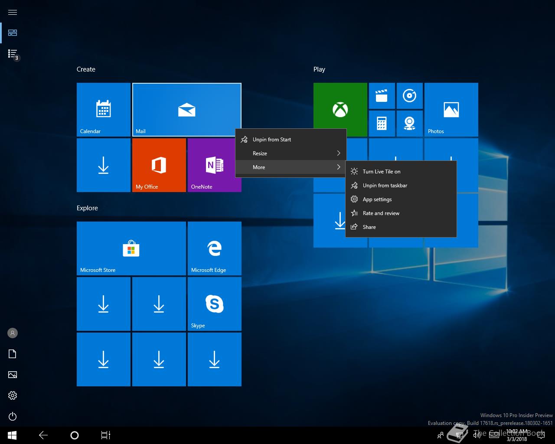Screen dimensions: 555x444
Task: Choose Rate and review
Action: (401, 213)
